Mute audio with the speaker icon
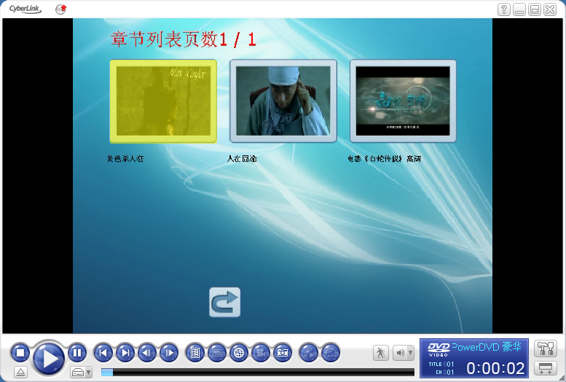The image size is (566, 382). click(401, 353)
